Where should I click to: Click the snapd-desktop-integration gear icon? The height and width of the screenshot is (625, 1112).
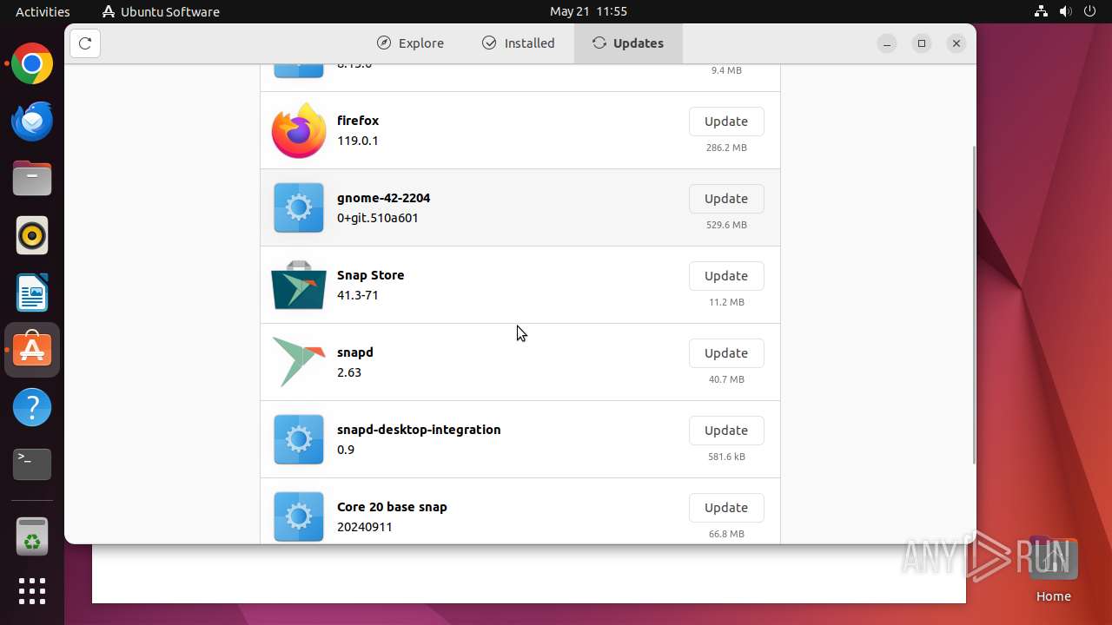[299, 439]
